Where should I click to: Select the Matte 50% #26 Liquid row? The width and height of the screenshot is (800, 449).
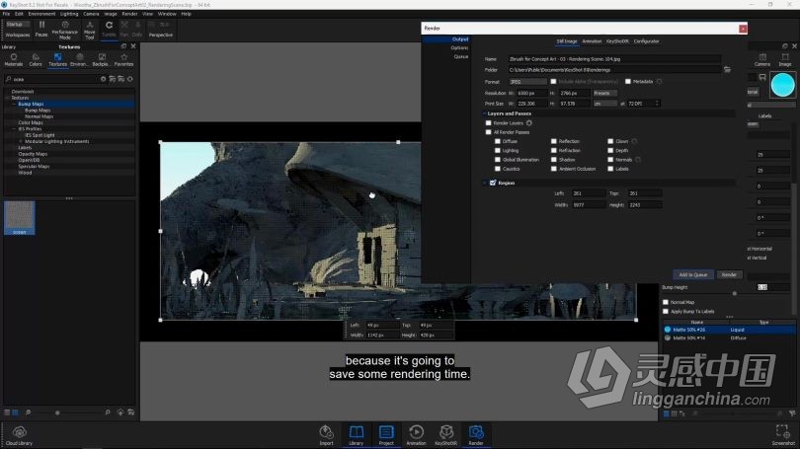729,330
